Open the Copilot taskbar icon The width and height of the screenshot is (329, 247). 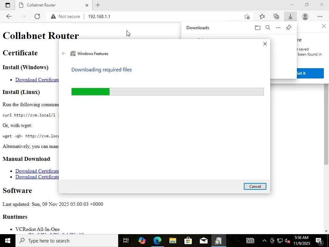[x=142, y=241]
